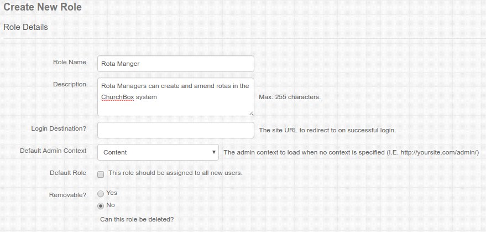Viewport: 486px width, 232px height.
Task: Focus the Login Destination input field
Action: click(x=175, y=130)
